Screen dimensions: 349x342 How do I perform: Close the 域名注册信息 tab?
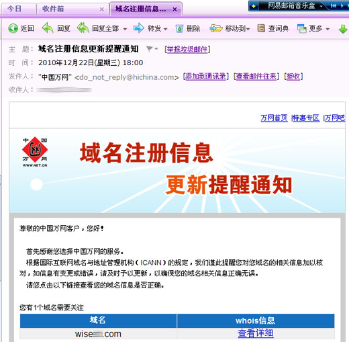click(175, 9)
